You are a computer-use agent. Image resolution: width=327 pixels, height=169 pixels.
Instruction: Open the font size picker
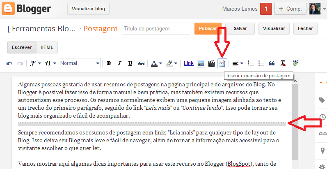coord(50,63)
